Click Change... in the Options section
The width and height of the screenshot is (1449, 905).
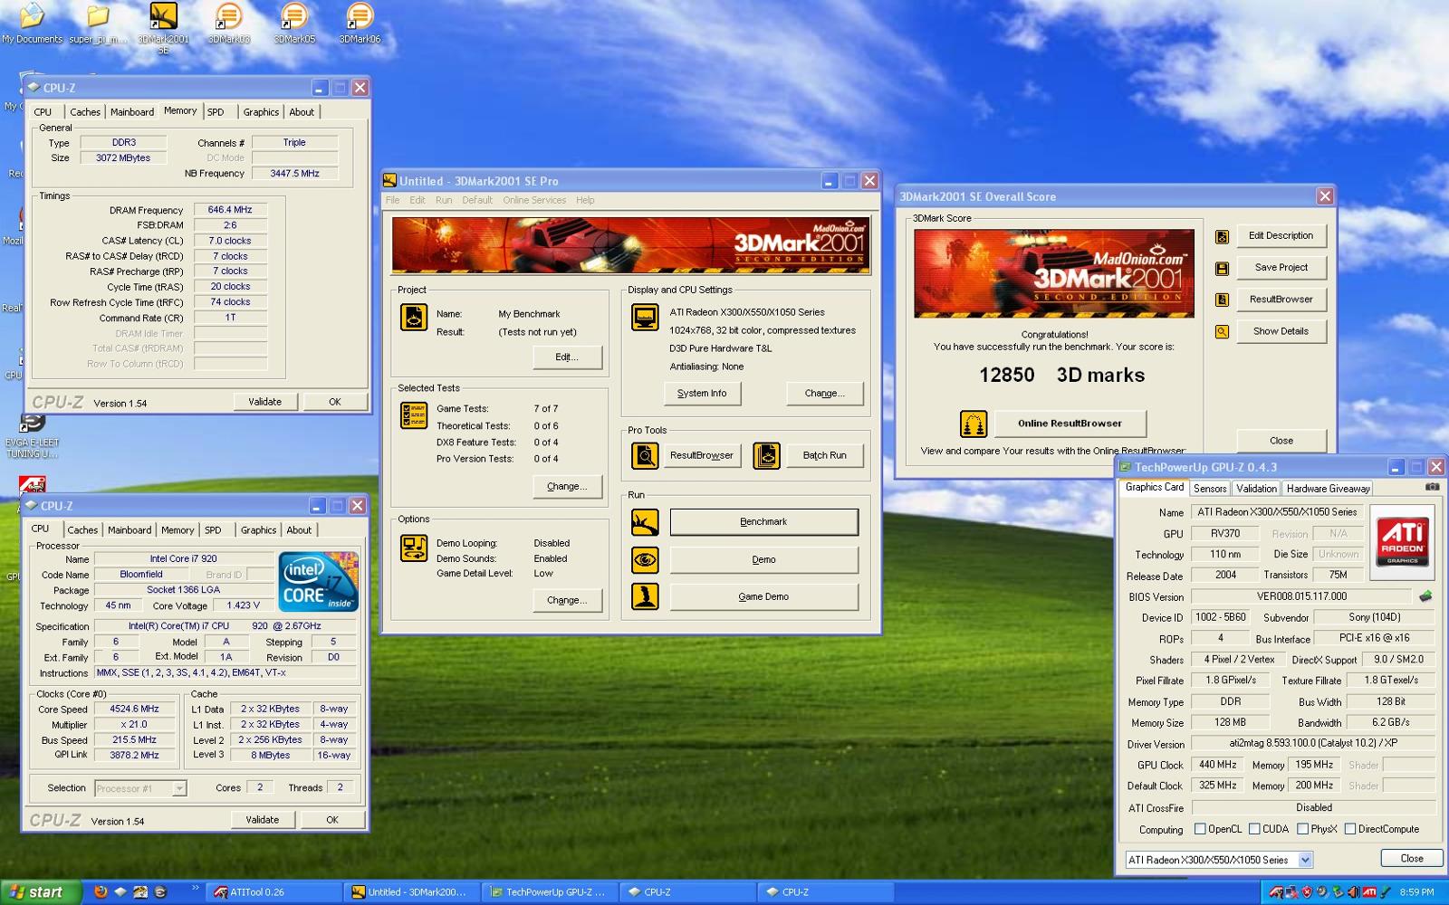pos(567,601)
